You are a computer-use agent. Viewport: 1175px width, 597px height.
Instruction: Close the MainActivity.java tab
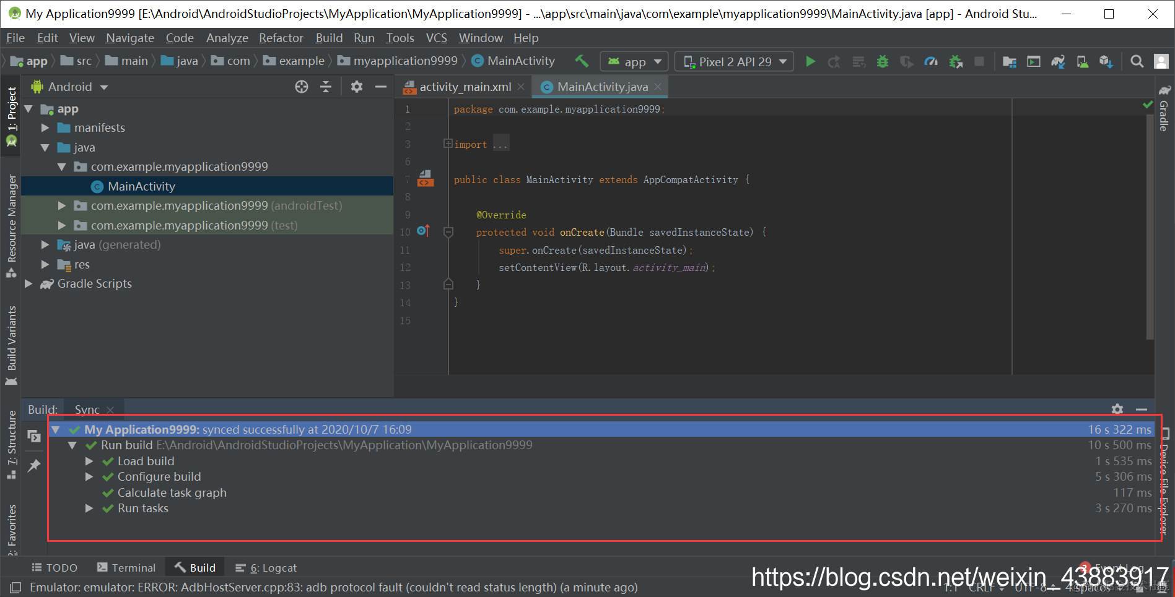click(x=658, y=87)
